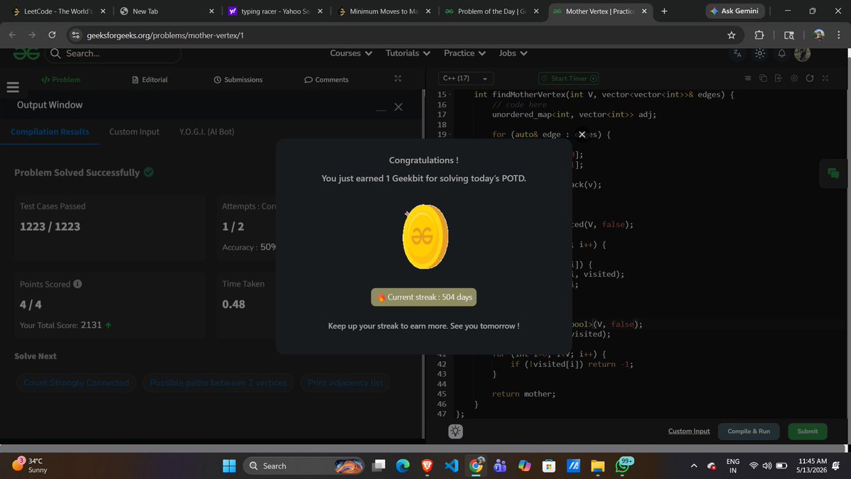
Task: Switch to the Problem tab
Action: 60,79
